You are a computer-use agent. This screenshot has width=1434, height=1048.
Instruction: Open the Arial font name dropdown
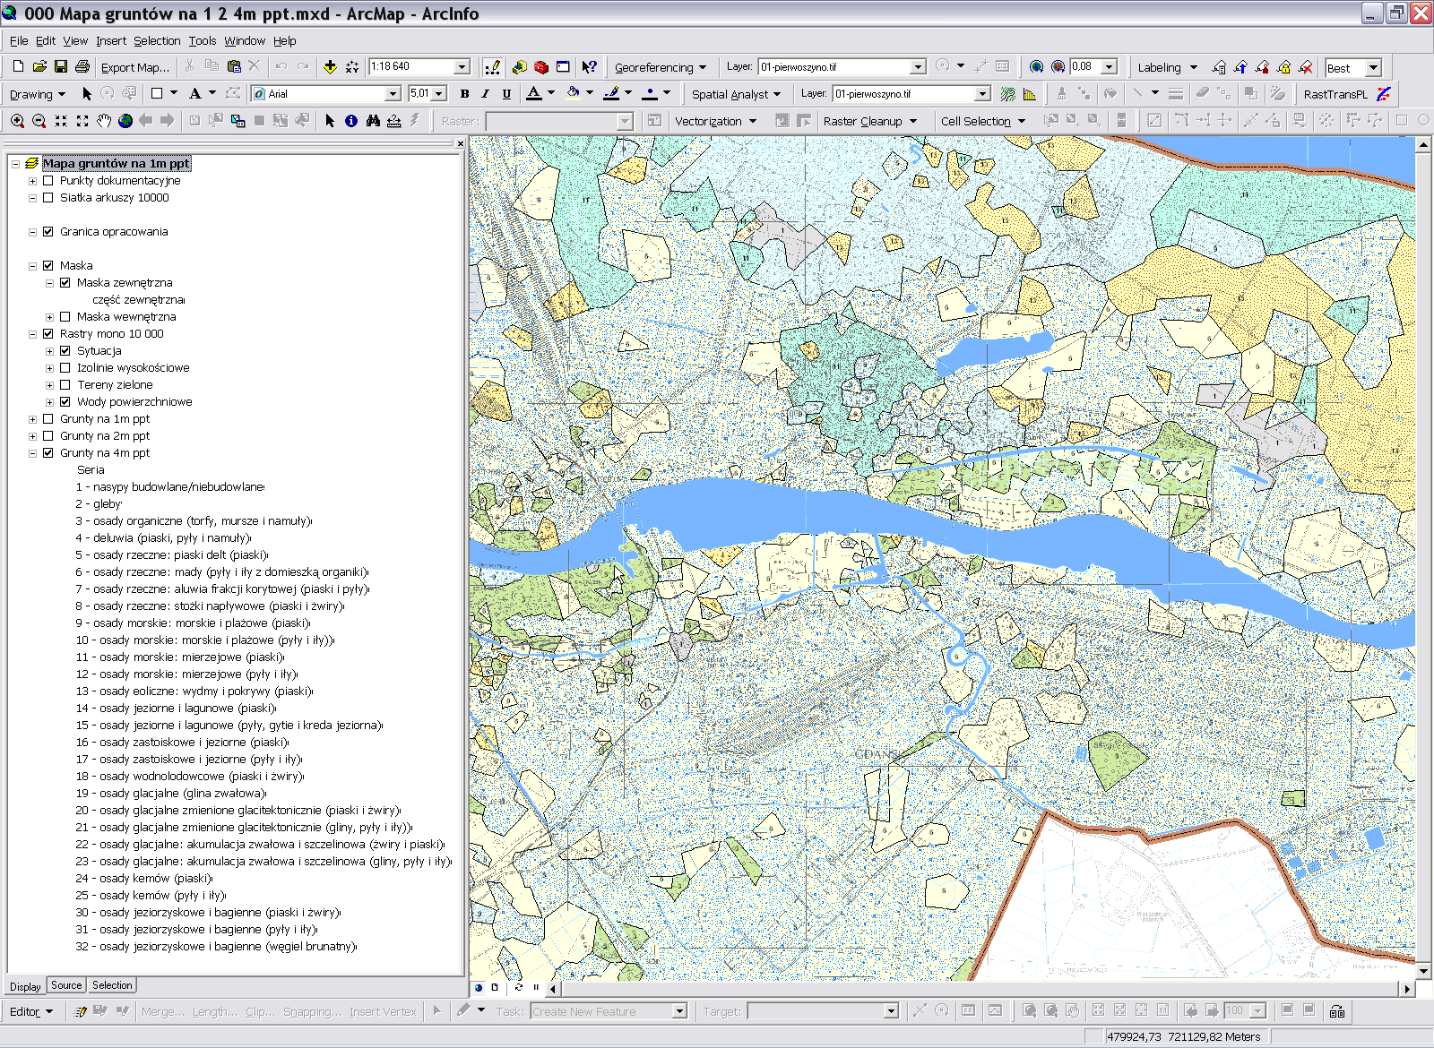393,94
